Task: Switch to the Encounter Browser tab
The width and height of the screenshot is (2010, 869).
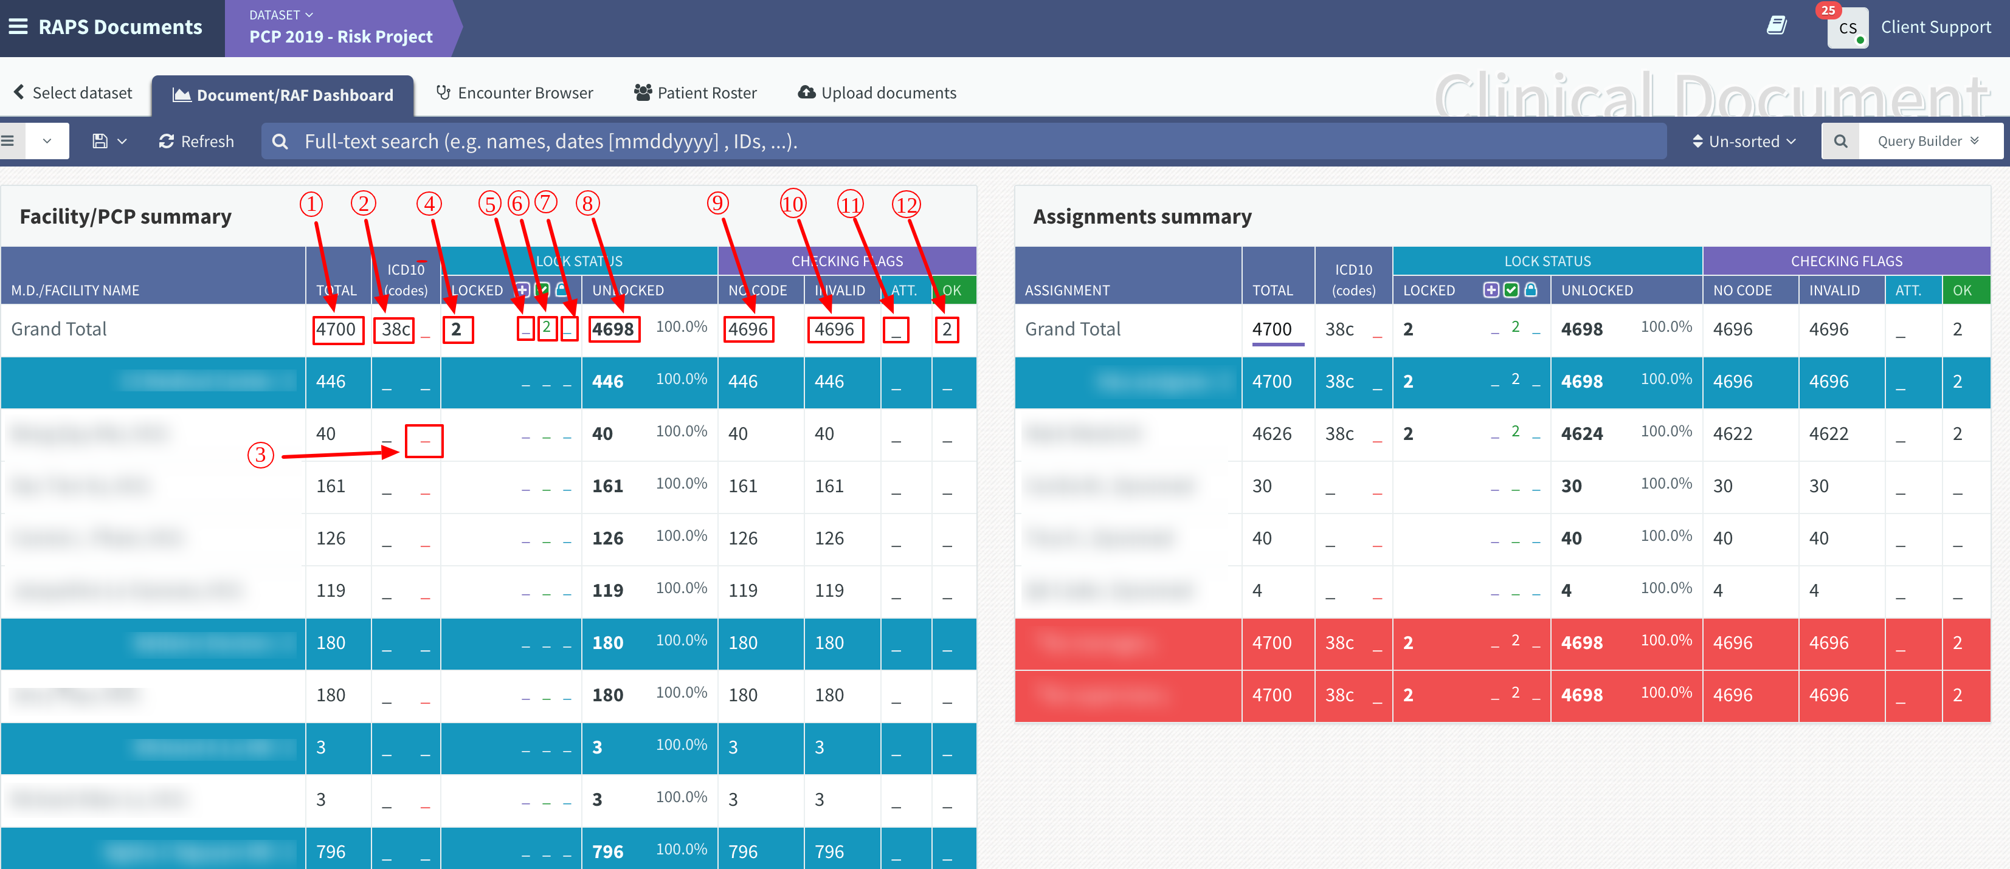Action: click(x=515, y=93)
